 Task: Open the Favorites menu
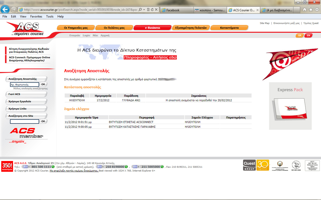[x=36, y=16]
